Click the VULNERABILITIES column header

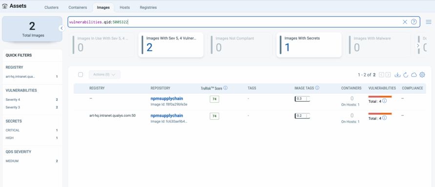(x=382, y=88)
